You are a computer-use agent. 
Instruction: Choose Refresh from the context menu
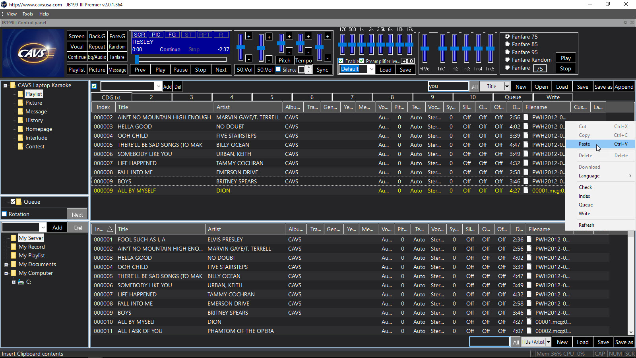pyautogui.click(x=600, y=225)
